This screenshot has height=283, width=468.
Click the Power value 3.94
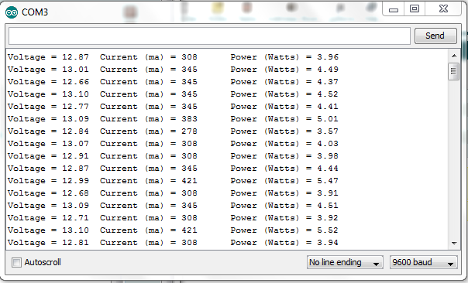[x=328, y=243]
